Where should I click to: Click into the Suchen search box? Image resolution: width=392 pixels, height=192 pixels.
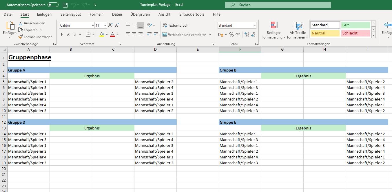(x=278, y=5)
